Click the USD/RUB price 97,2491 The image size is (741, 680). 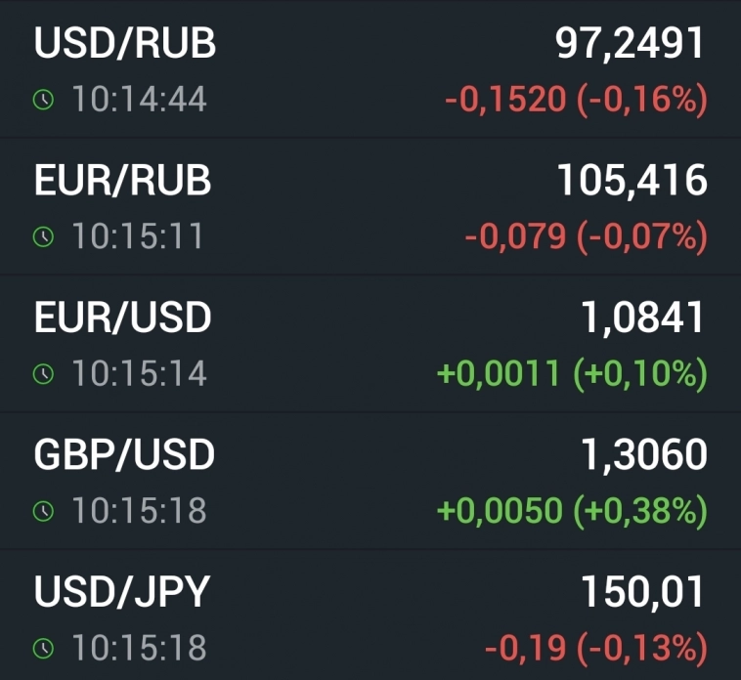(630, 44)
